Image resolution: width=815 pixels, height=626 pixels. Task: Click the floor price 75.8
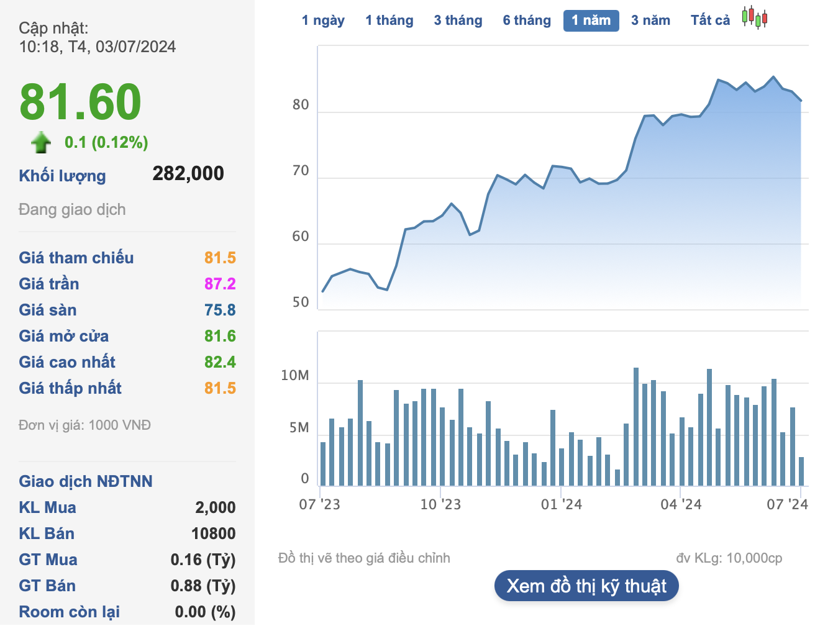220,310
